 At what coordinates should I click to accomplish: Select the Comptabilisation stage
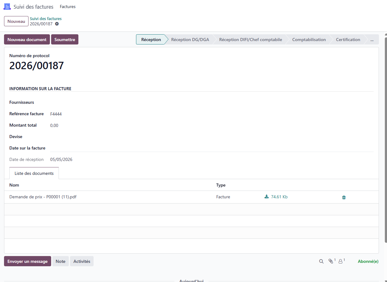[x=309, y=40]
